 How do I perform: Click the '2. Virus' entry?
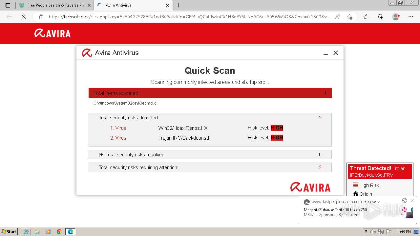point(118,138)
